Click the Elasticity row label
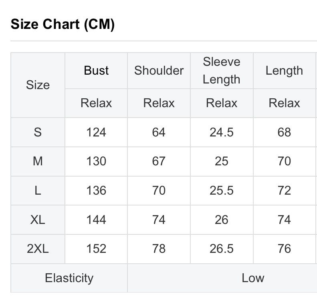317x303 pixels. pos(69,278)
